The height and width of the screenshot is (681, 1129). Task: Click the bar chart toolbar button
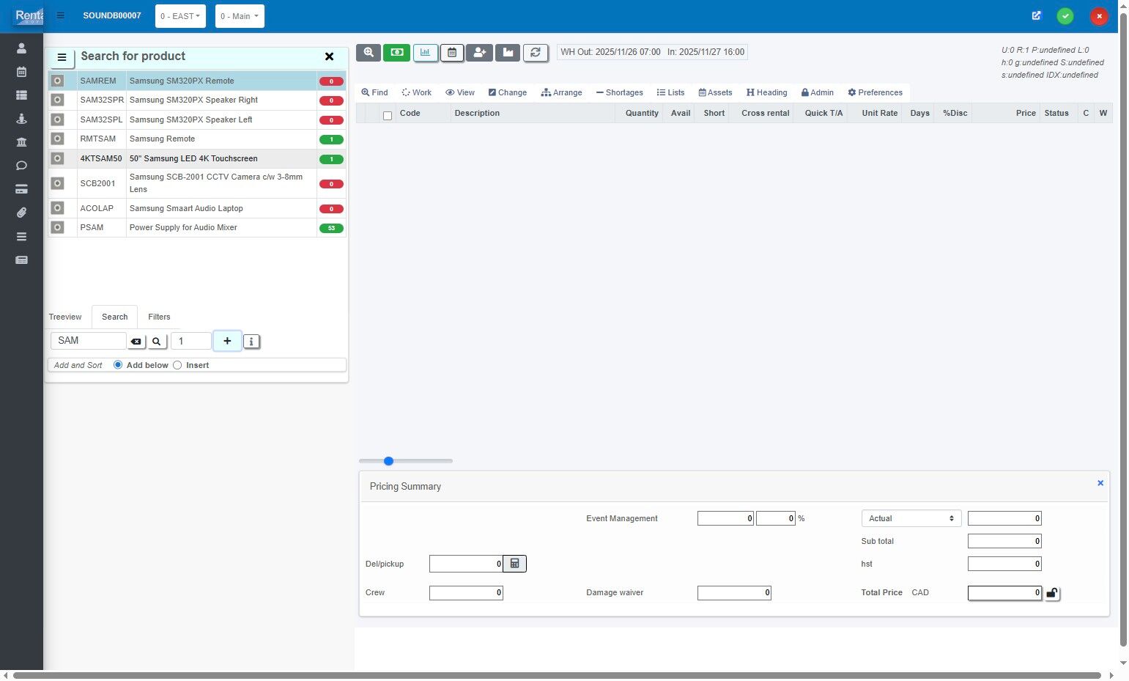click(x=425, y=53)
